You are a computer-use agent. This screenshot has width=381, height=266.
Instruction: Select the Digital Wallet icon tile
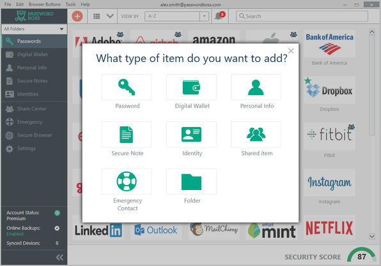point(191,87)
